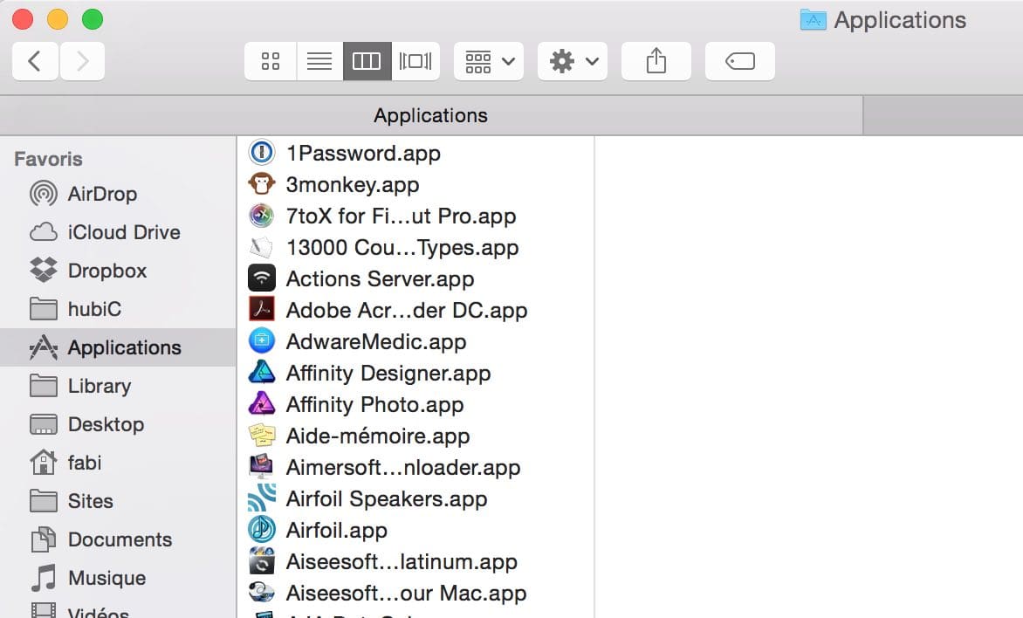Select 3monkey.app file name
Viewport: 1023px width, 618px height.
coord(353,185)
